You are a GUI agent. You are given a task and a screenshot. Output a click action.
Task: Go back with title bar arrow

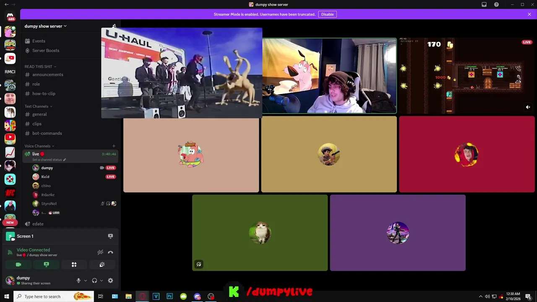6,5
